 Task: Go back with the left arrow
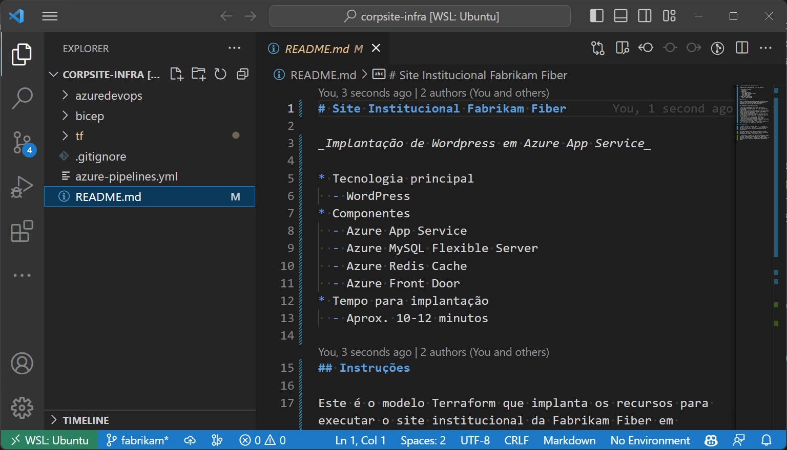pyautogui.click(x=226, y=16)
